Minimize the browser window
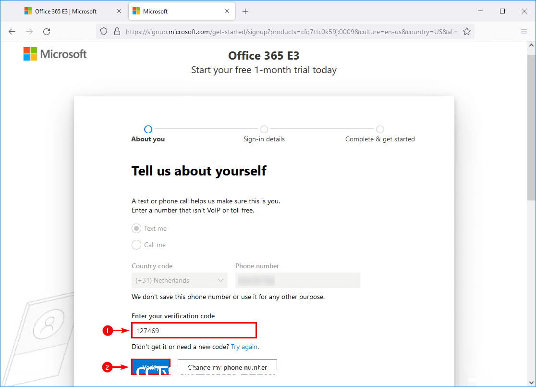This screenshot has height=387, width=536. click(x=480, y=11)
